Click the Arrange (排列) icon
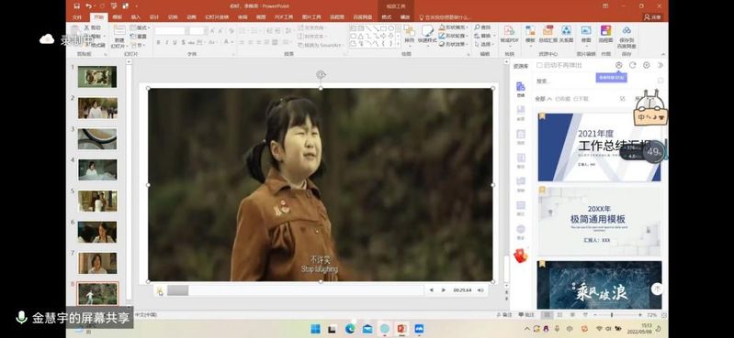Screen dimensions: 734x338 409,30
